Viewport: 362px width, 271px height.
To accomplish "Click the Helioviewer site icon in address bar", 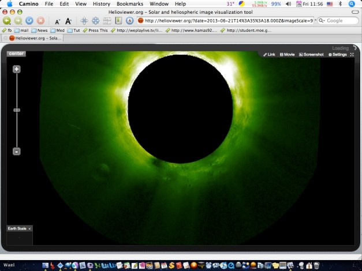I will pos(140,21).
